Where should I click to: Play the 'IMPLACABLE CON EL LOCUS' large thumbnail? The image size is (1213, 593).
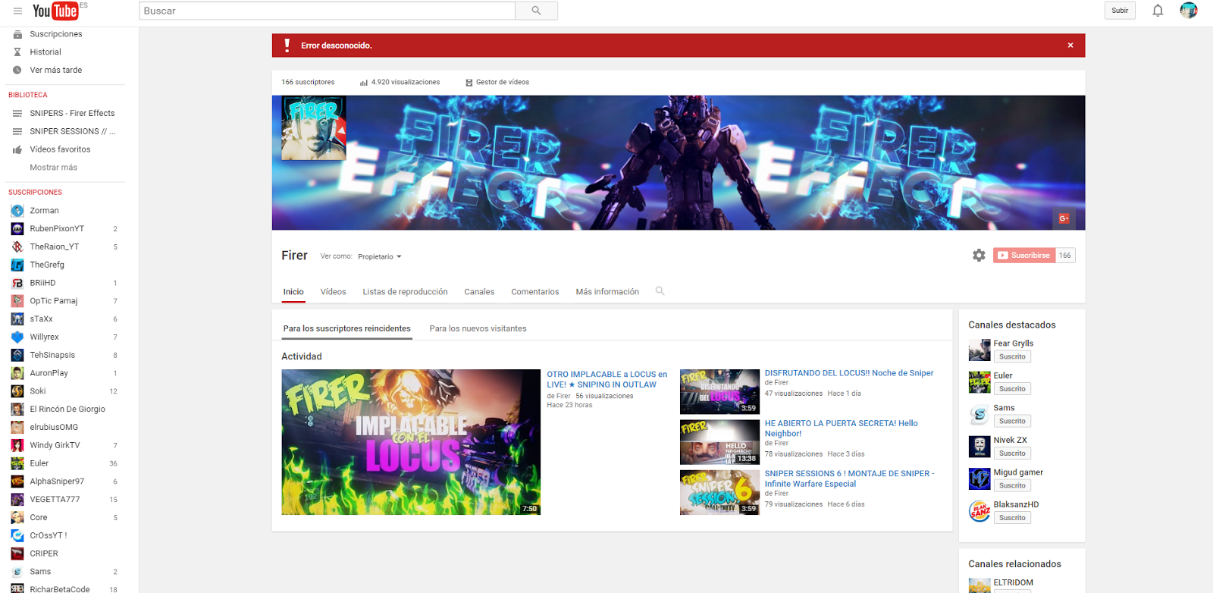click(411, 442)
